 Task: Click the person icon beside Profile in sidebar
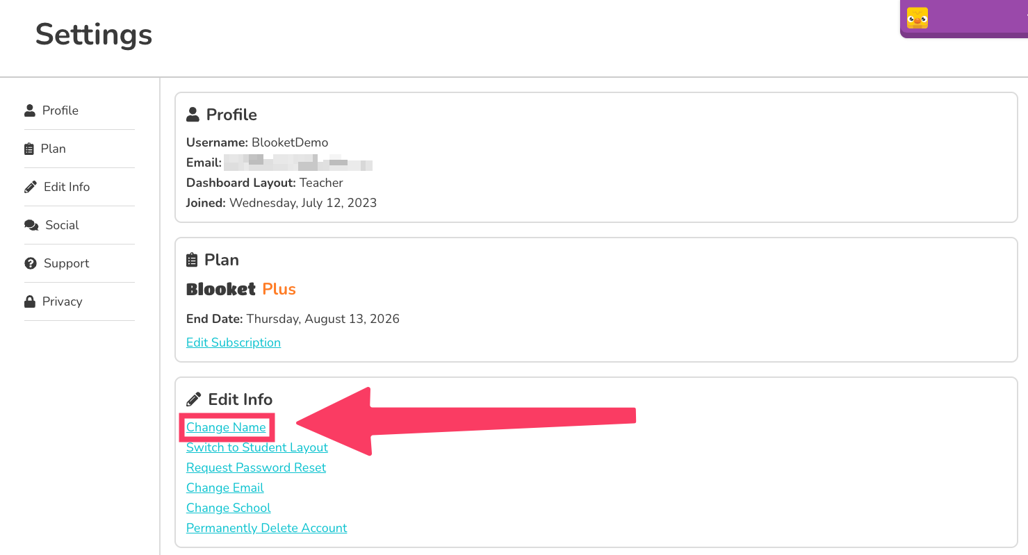(29, 110)
